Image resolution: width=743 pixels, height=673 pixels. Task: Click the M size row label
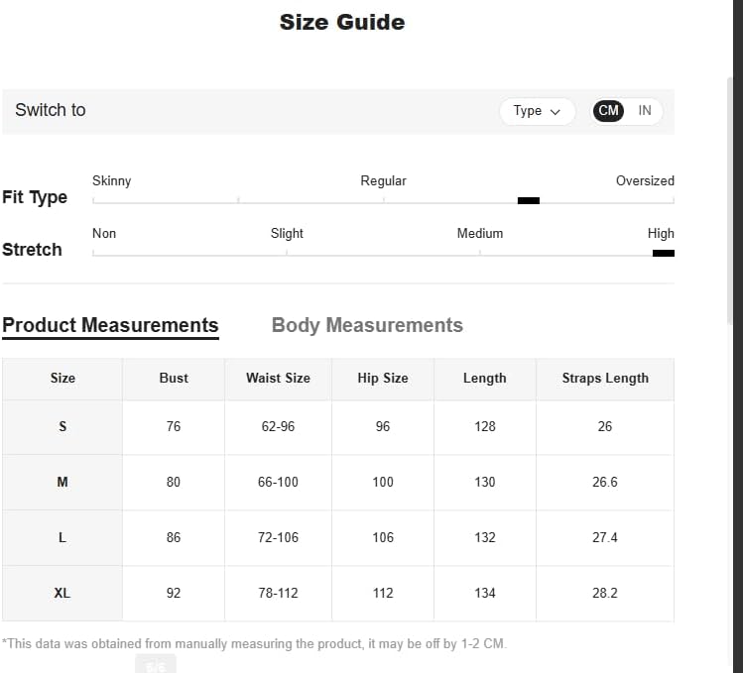[62, 482]
